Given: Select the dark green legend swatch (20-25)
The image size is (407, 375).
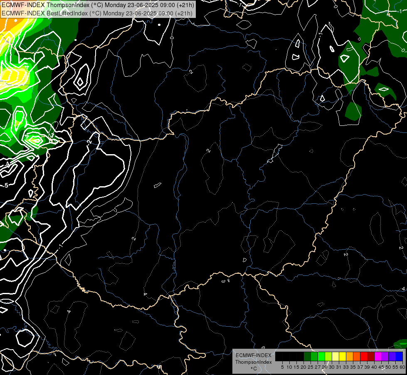Looking at the screenshot, I should 307,356.
